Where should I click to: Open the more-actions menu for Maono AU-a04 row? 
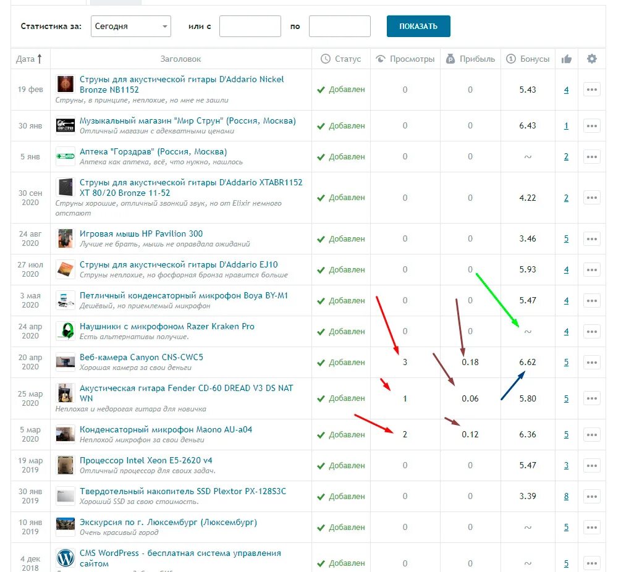592,435
